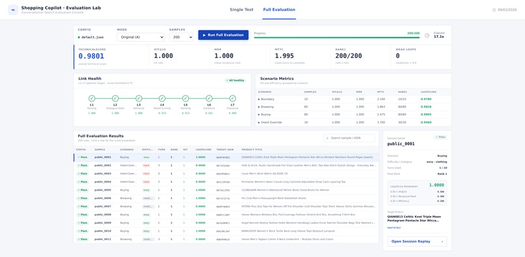The height and width of the screenshot is (257, 525).
Task: Click the All healthy status badge
Action: coord(235,80)
